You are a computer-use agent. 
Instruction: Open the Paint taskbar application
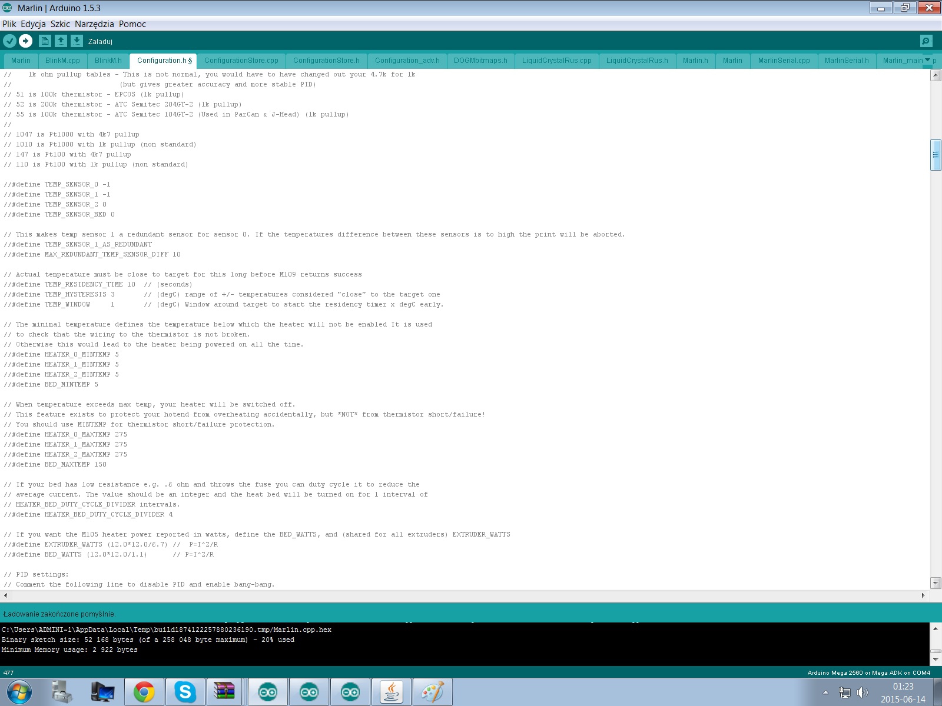(433, 692)
